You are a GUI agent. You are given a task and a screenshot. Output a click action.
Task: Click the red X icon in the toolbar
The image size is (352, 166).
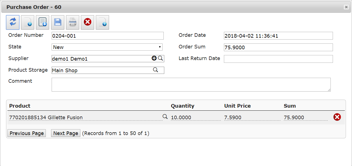[88, 22]
